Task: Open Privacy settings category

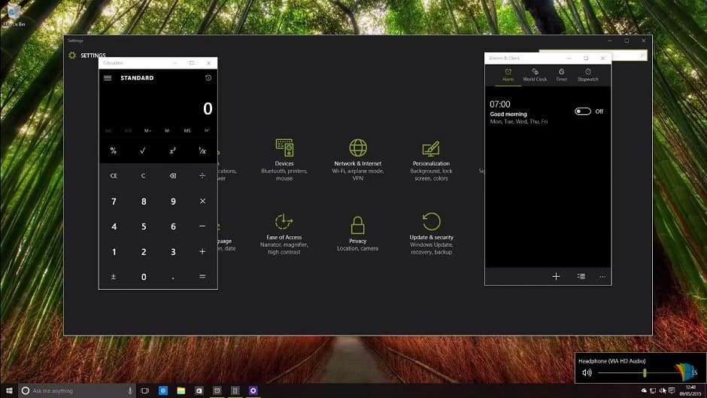Action: (357, 234)
